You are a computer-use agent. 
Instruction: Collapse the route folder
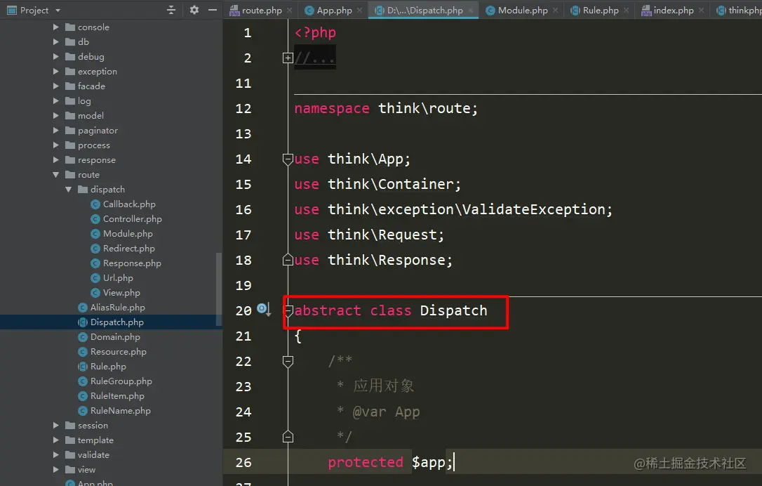coord(56,175)
